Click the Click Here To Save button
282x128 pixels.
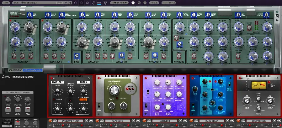(x=23, y=77)
